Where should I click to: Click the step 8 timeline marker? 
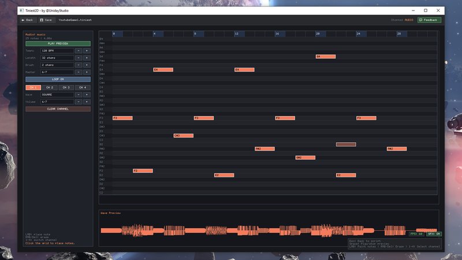click(x=199, y=34)
